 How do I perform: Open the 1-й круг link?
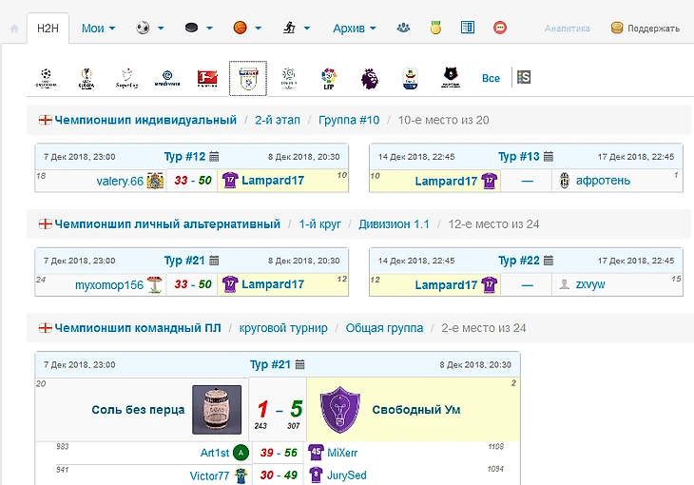pyautogui.click(x=320, y=224)
